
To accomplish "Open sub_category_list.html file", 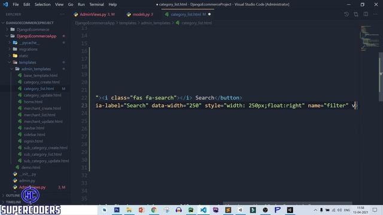I will click(42, 155).
